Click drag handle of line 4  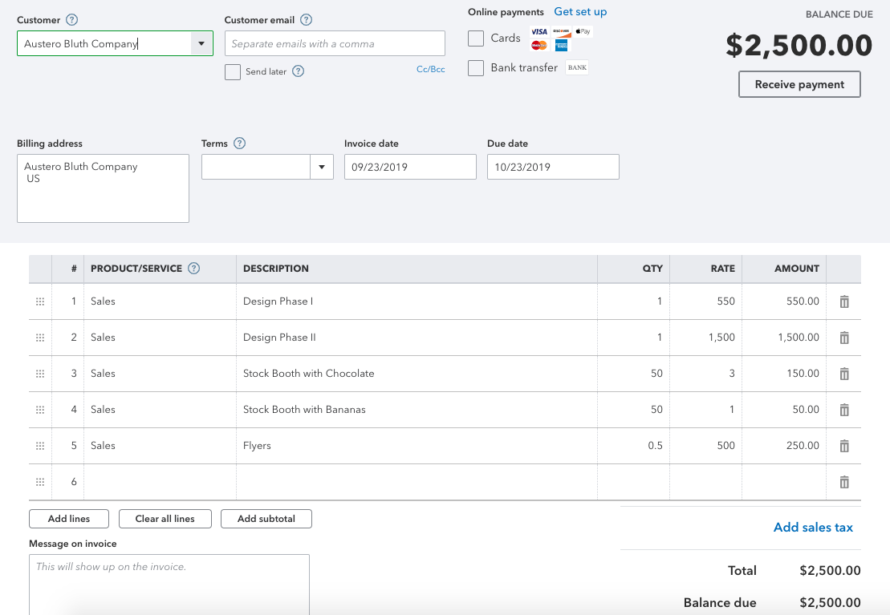pyautogui.click(x=40, y=410)
